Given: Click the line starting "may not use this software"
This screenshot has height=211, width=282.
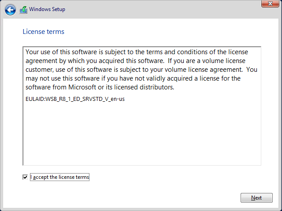Looking at the screenshot, I should pos(88,78).
